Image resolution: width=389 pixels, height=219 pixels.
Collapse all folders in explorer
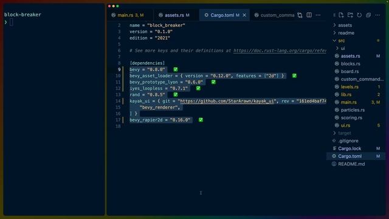[368, 15]
